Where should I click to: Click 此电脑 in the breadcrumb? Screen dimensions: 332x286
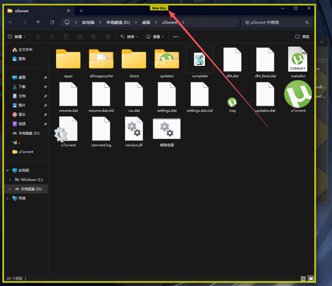click(88, 22)
